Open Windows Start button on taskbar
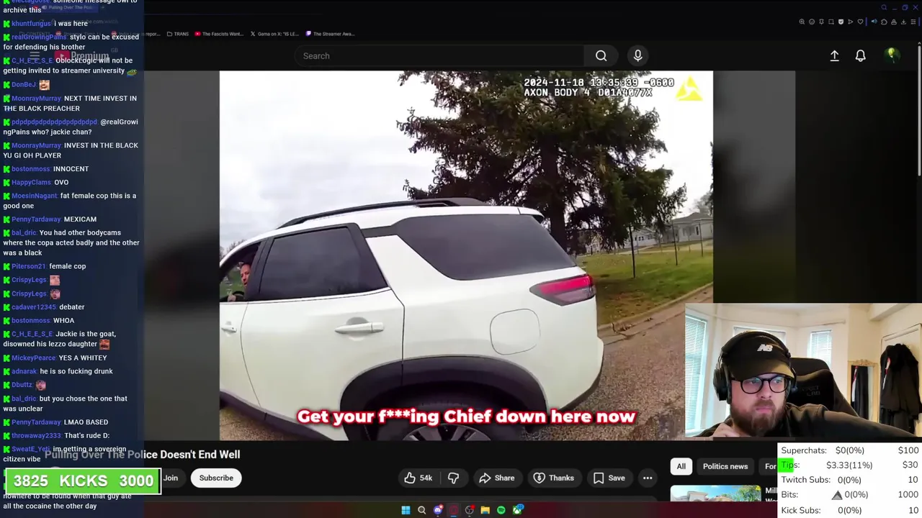Screen dimensions: 922x518 406,510
